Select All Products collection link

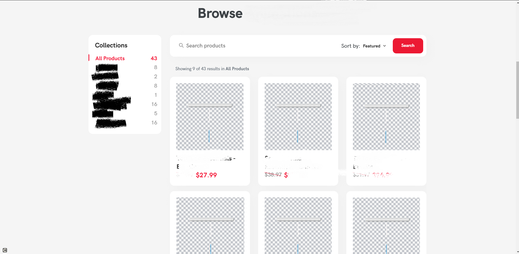pyautogui.click(x=110, y=58)
